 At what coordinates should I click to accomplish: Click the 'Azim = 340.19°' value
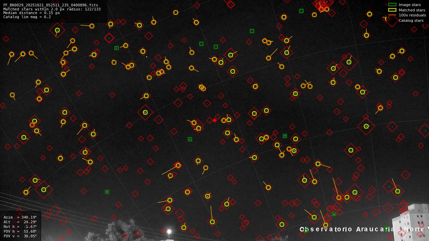[20, 217]
